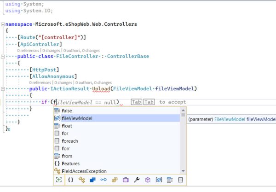The width and height of the screenshot is (276, 192).
Task: Toggle the target-typed completion filter icon
Action: pyautogui.click(x=59, y=180)
